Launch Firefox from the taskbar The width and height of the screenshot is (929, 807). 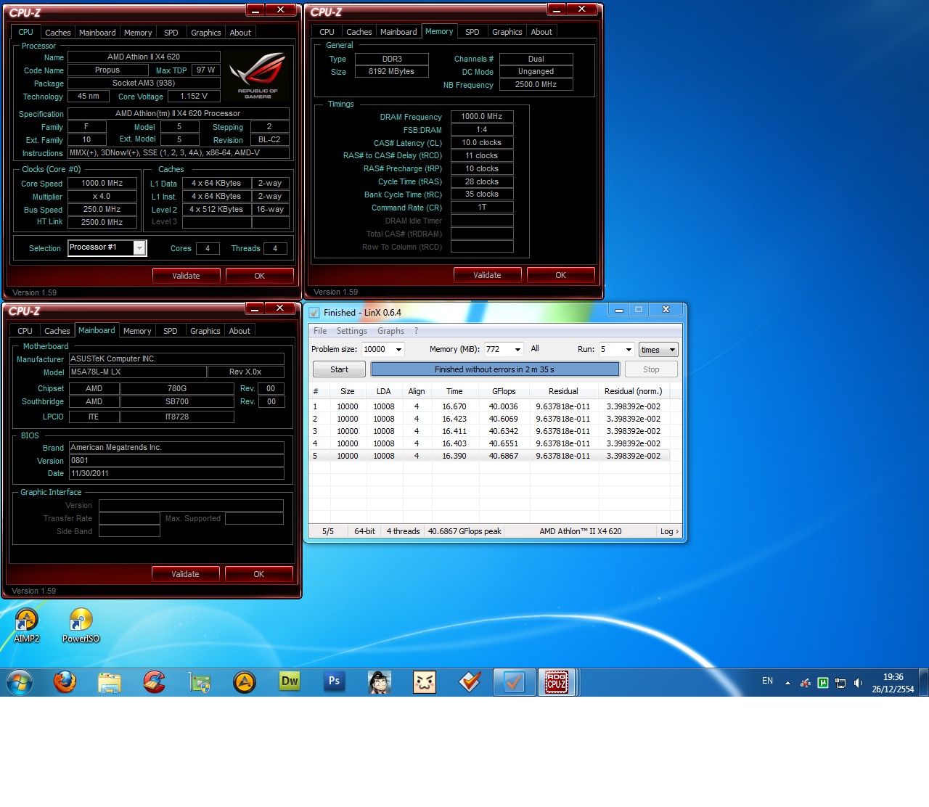[65, 682]
